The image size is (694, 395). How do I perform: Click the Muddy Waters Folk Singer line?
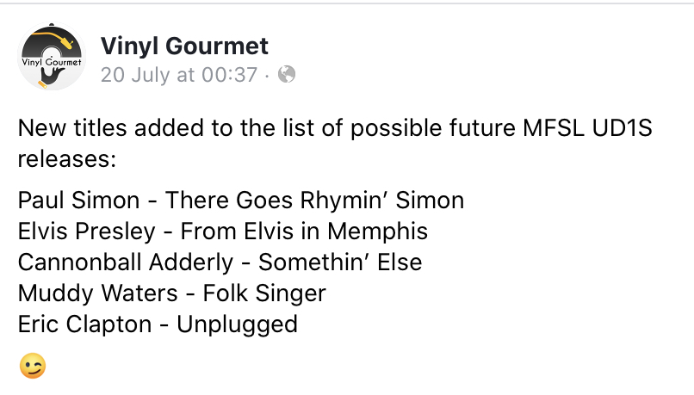point(171,293)
